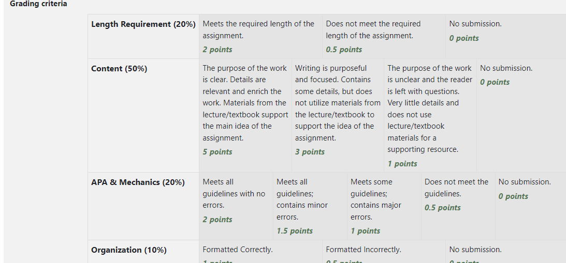
Task: Choose 'Formatted Incorrectly' organization level
Action: pos(384,252)
